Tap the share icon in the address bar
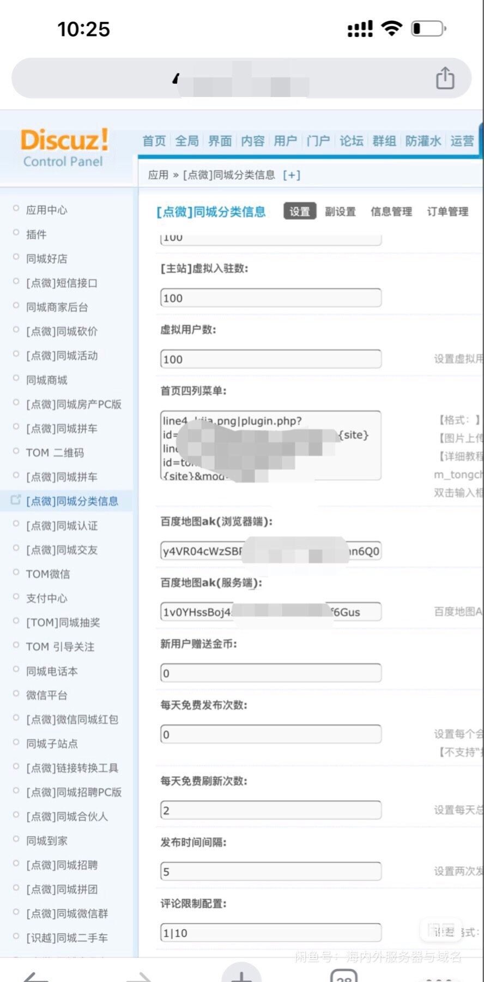The width and height of the screenshot is (484, 982). point(445,78)
